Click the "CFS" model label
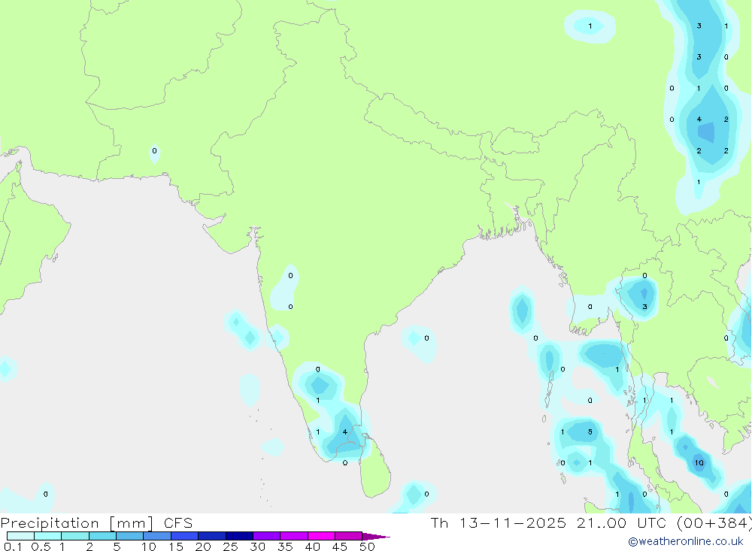752x551 pixels. click(x=178, y=523)
